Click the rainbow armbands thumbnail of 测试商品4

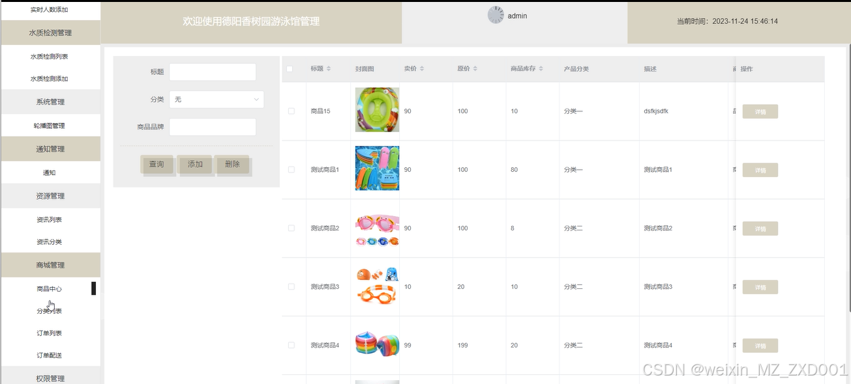(x=377, y=344)
